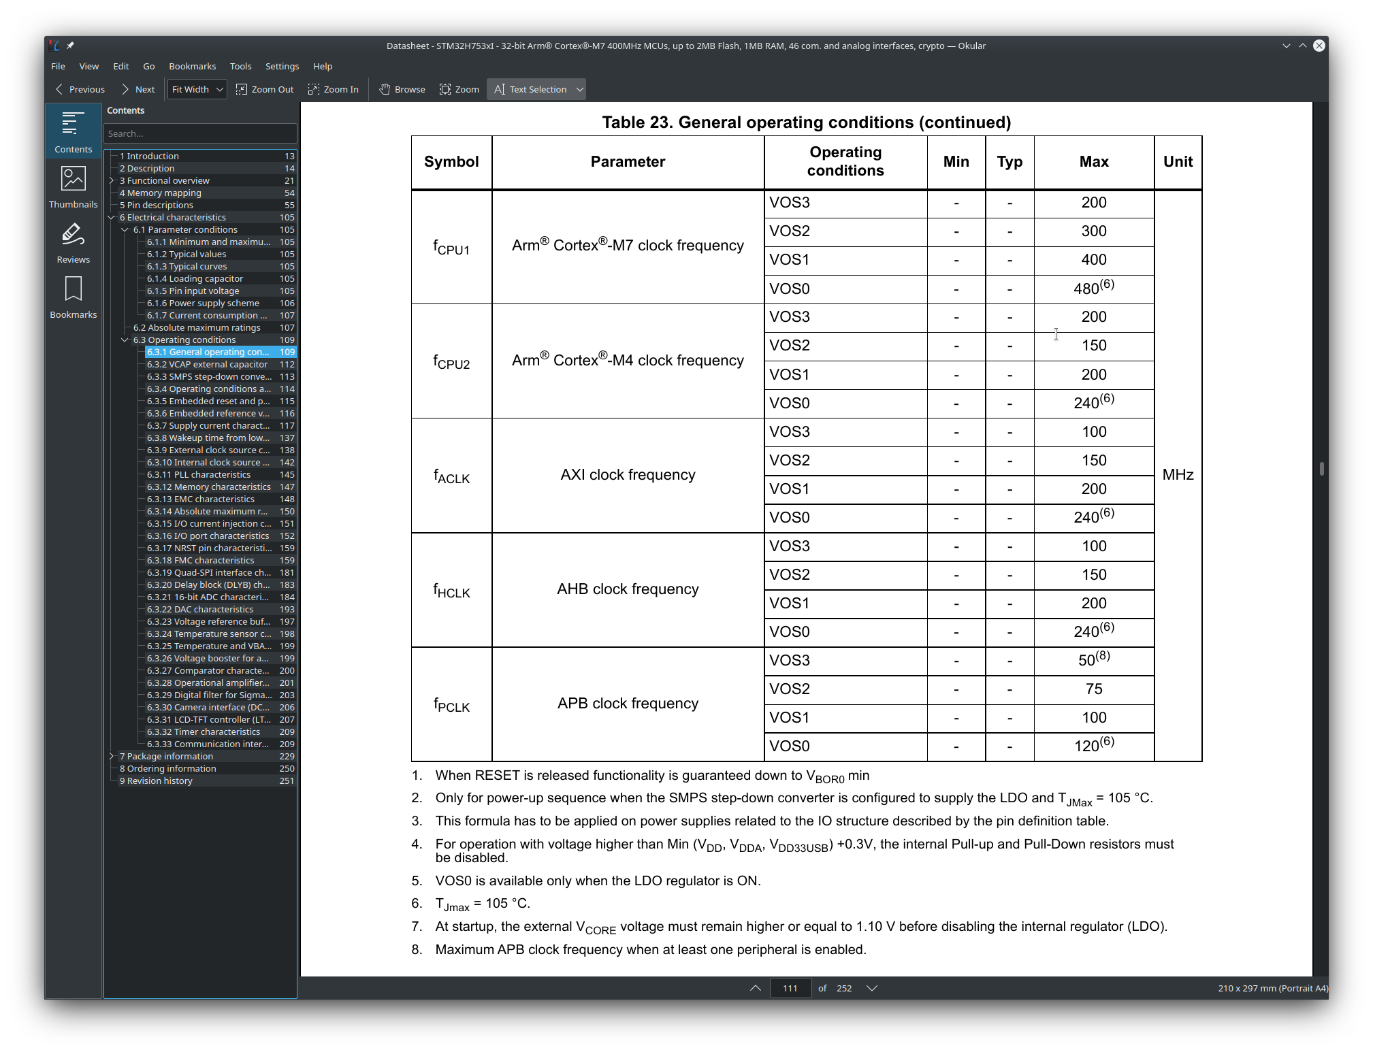Open the Contents sidebar panel
The width and height of the screenshot is (1373, 1052).
tap(73, 131)
